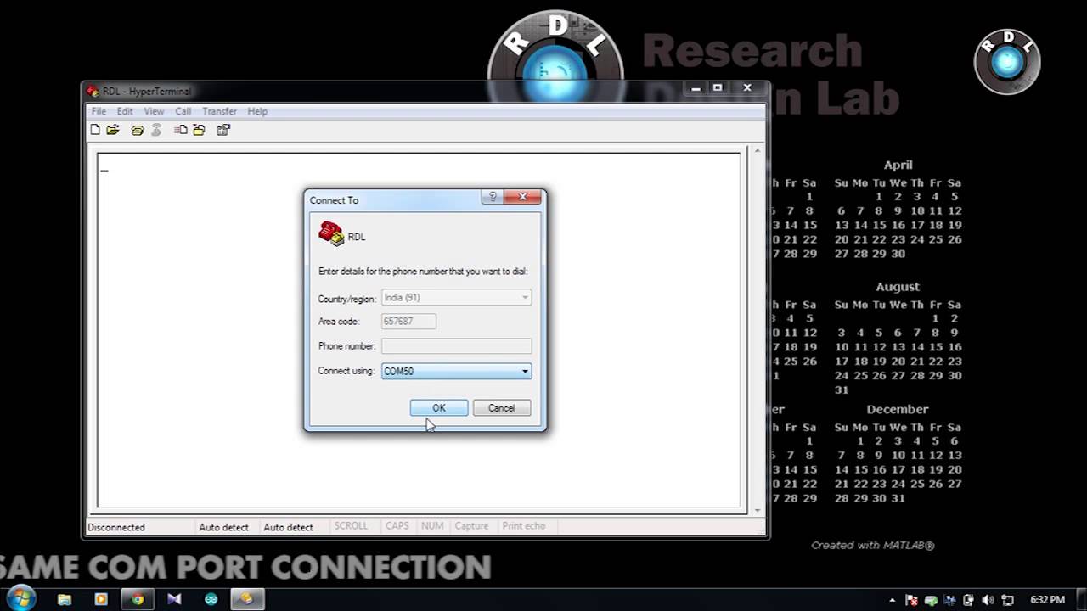The width and height of the screenshot is (1087, 611).
Task: Click the Send toolbar icon
Action: [x=181, y=130]
